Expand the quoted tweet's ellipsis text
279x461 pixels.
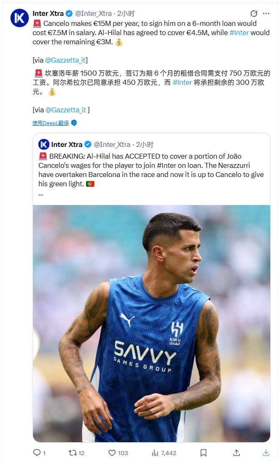41,193
